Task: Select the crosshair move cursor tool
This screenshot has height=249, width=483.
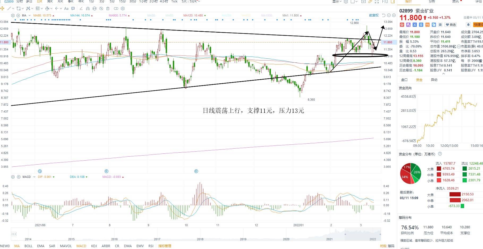Action: pos(2,8)
